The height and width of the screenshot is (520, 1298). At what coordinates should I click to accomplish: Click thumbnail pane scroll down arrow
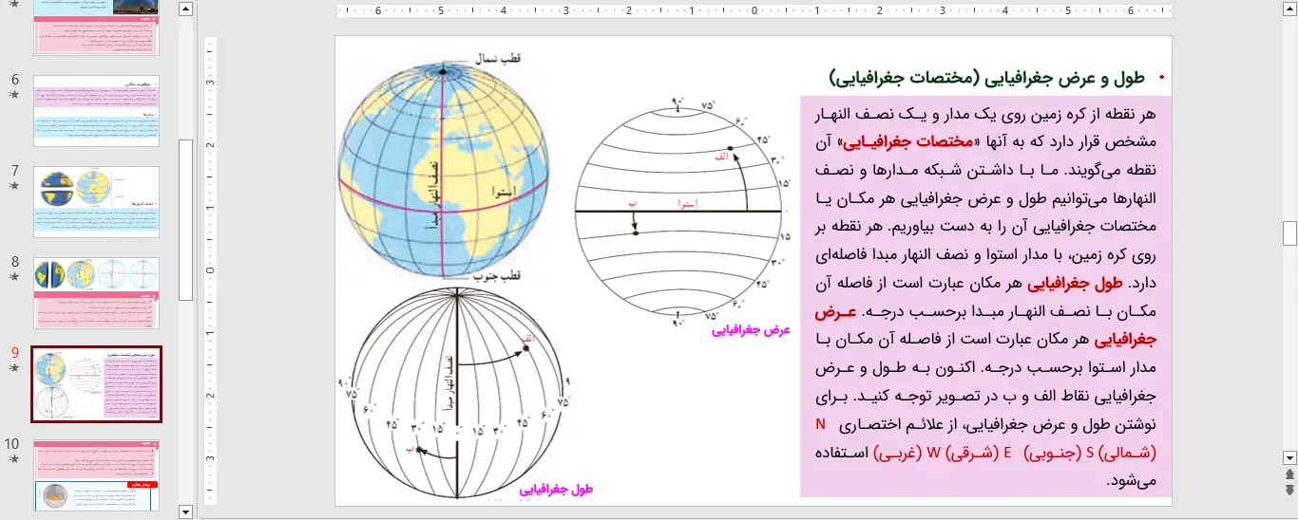pos(185,511)
